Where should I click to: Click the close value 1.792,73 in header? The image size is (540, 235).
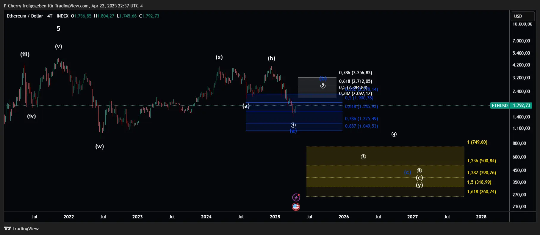pos(151,16)
